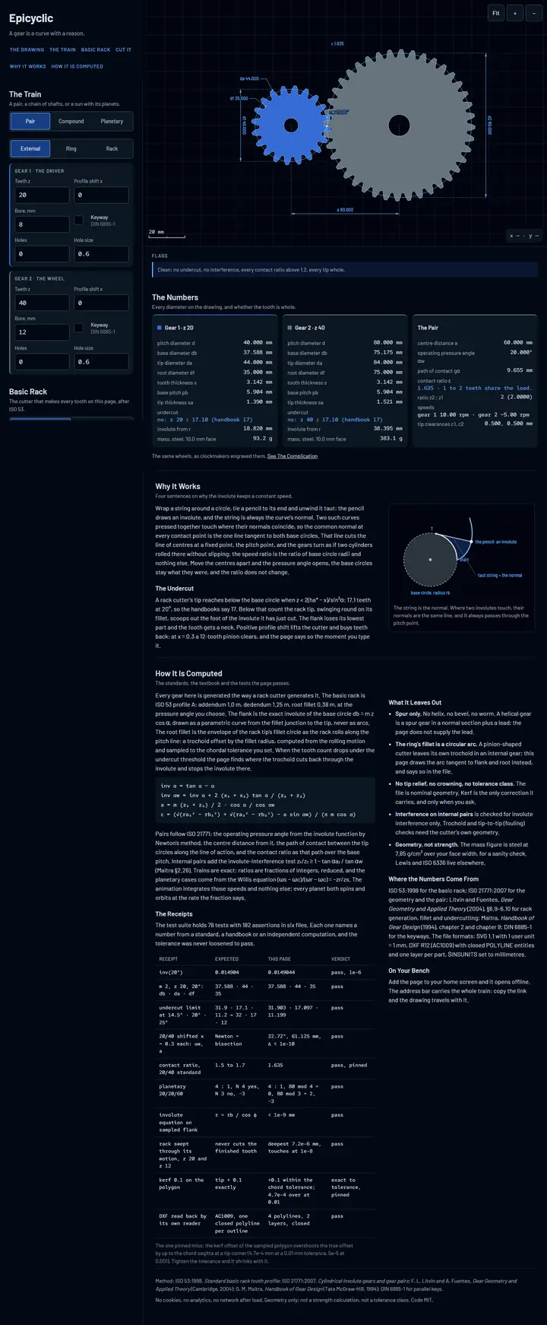Click the DXF read back receipt row
The height and width of the screenshot is (1325, 547).
(x=266, y=1224)
